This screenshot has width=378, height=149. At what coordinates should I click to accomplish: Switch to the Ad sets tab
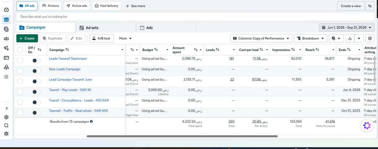(106, 28)
